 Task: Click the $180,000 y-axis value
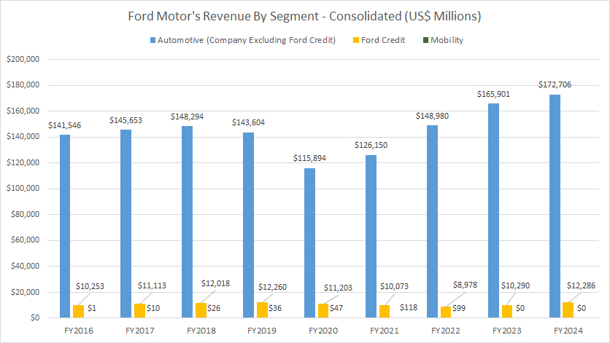pyautogui.click(x=23, y=85)
